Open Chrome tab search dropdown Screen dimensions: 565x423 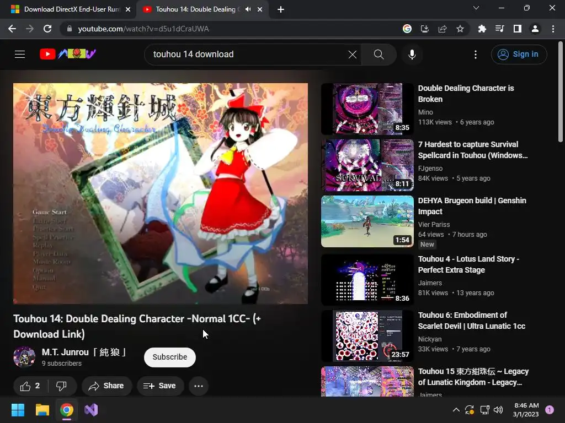[476, 8]
